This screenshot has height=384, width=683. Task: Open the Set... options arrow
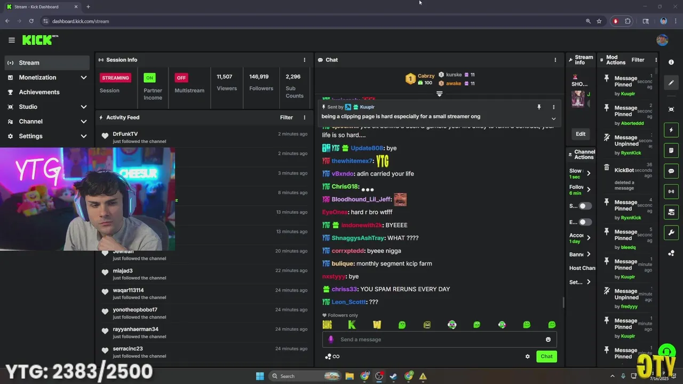point(589,282)
